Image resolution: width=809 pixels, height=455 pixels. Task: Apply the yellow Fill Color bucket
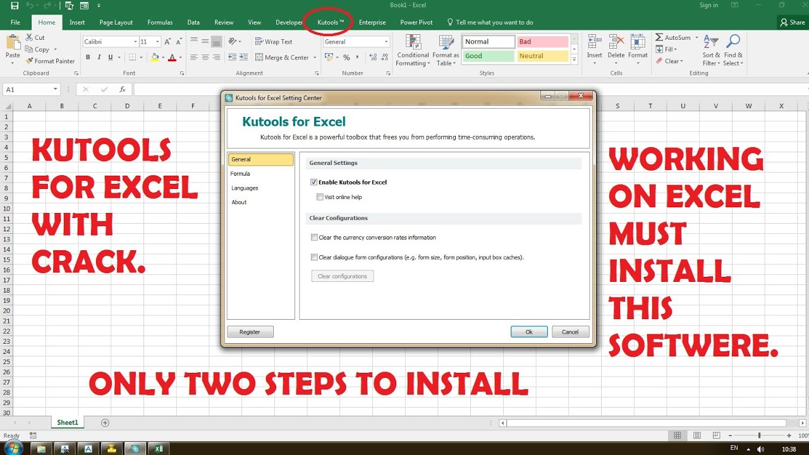pos(155,58)
